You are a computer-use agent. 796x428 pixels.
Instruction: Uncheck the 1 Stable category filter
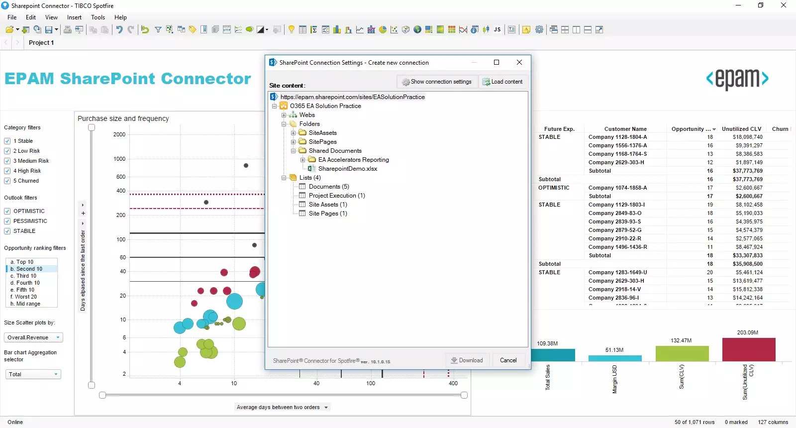(7, 141)
